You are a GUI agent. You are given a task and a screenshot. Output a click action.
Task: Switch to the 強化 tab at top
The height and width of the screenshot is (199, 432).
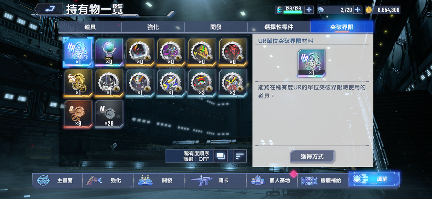(153, 27)
